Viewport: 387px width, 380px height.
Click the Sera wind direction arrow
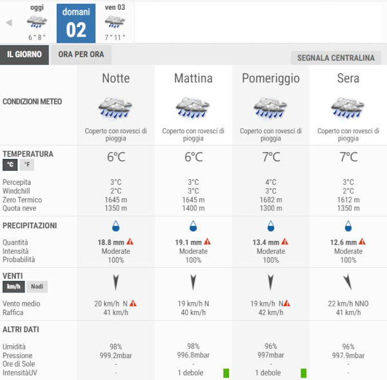point(348,282)
